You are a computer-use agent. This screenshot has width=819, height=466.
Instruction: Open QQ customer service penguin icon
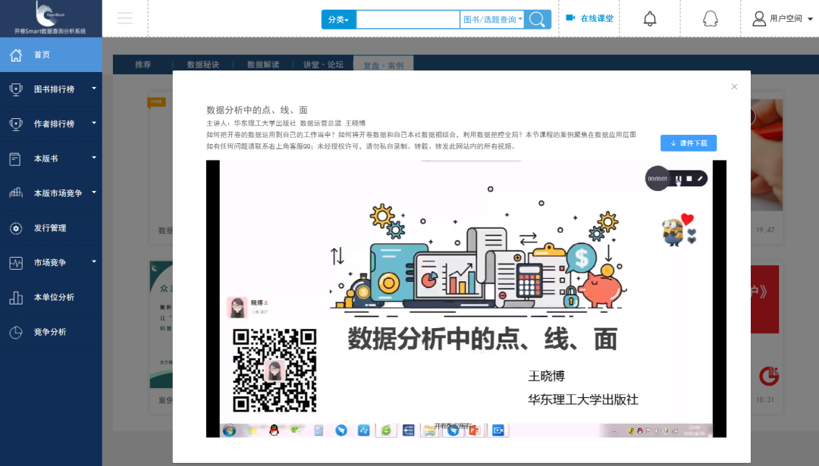click(711, 19)
